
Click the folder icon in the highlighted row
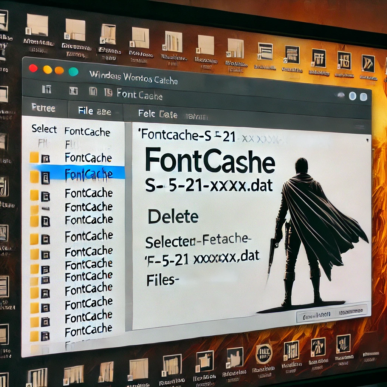coord(34,176)
